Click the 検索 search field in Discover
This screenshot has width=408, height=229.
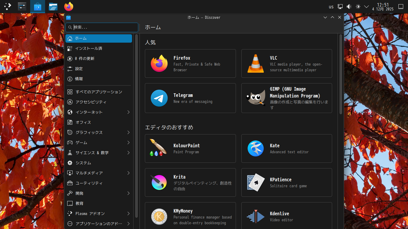tap(102, 27)
